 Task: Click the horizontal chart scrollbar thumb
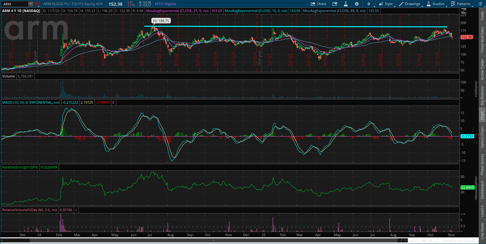coord(214,241)
